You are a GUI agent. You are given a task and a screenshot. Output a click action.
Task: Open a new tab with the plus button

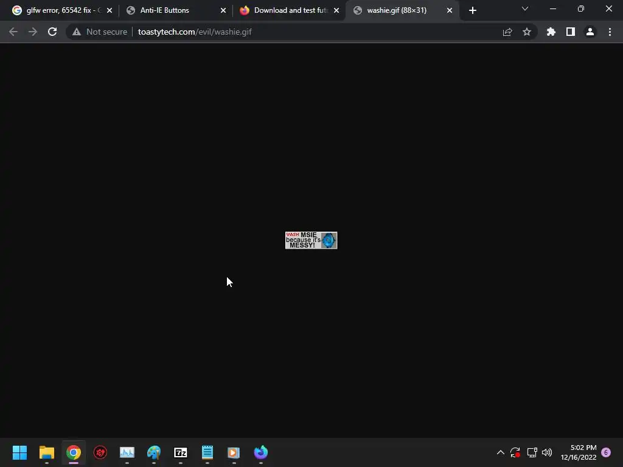(472, 10)
